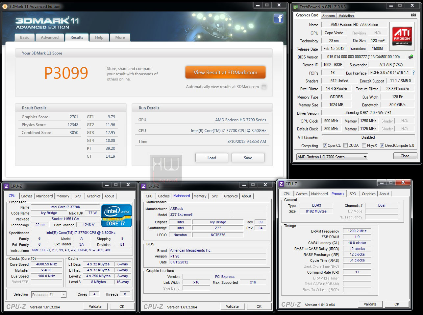Click the Core Speed 4600.59 MHz field
The height and width of the screenshot is (315, 423).
tap(47, 264)
